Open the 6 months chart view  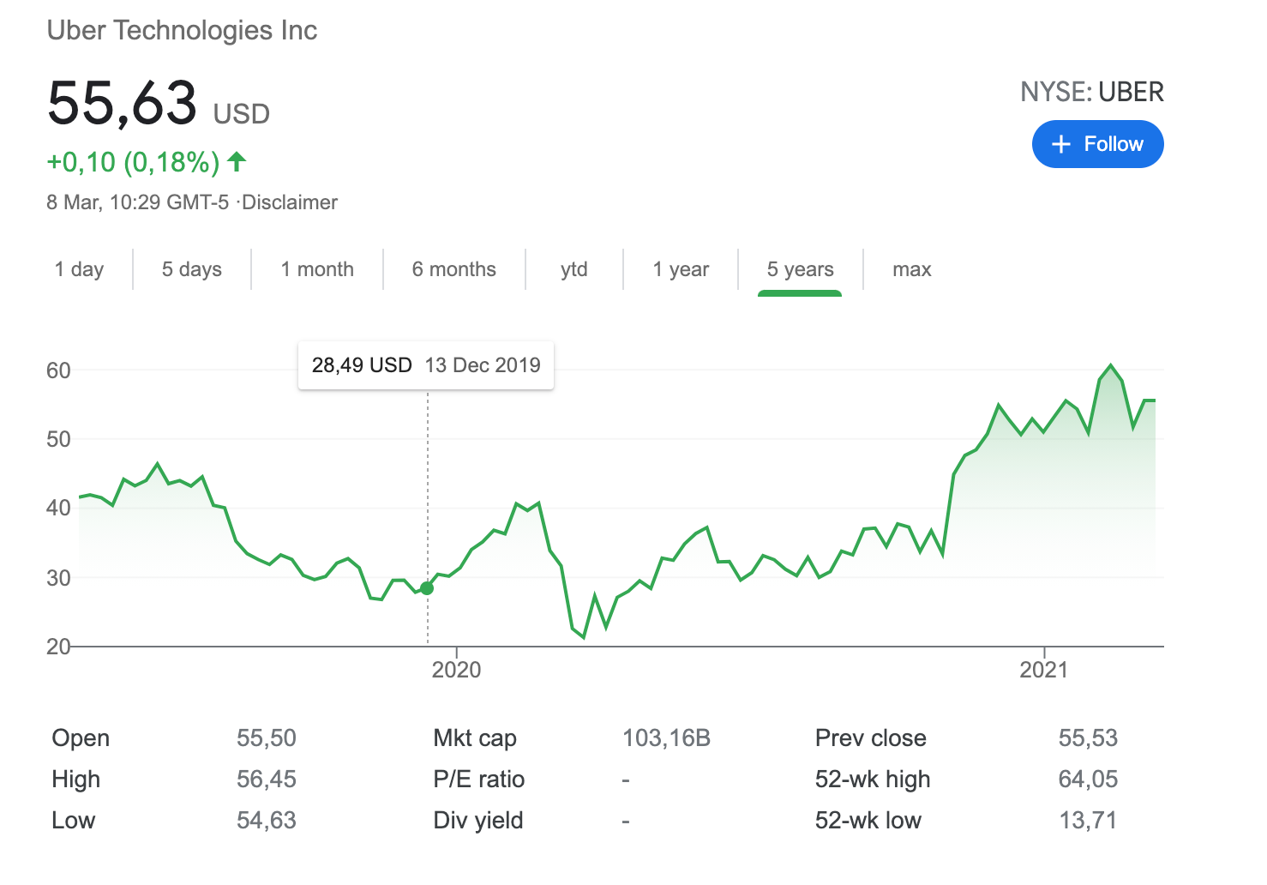pos(454,269)
